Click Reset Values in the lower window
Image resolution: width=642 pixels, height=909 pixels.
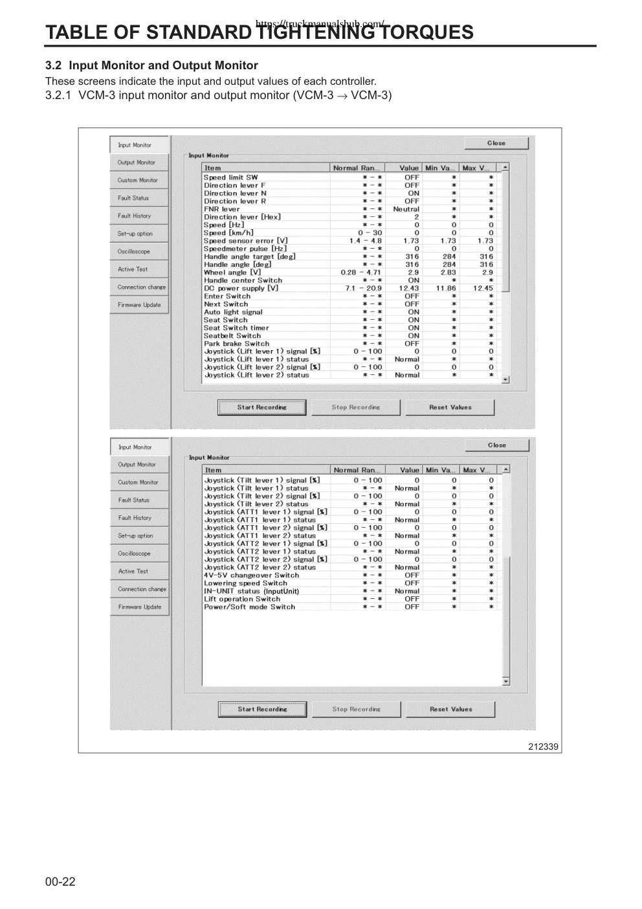coord(450,710)
